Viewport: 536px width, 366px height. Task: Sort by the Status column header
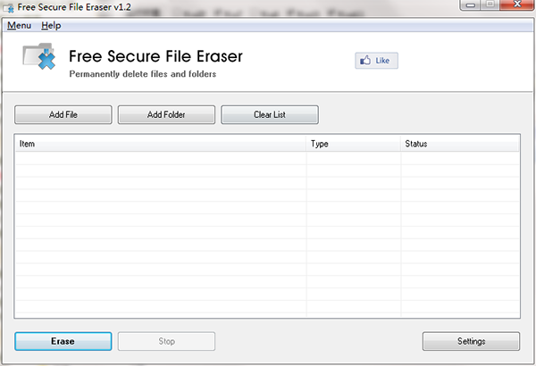[459, 143]
